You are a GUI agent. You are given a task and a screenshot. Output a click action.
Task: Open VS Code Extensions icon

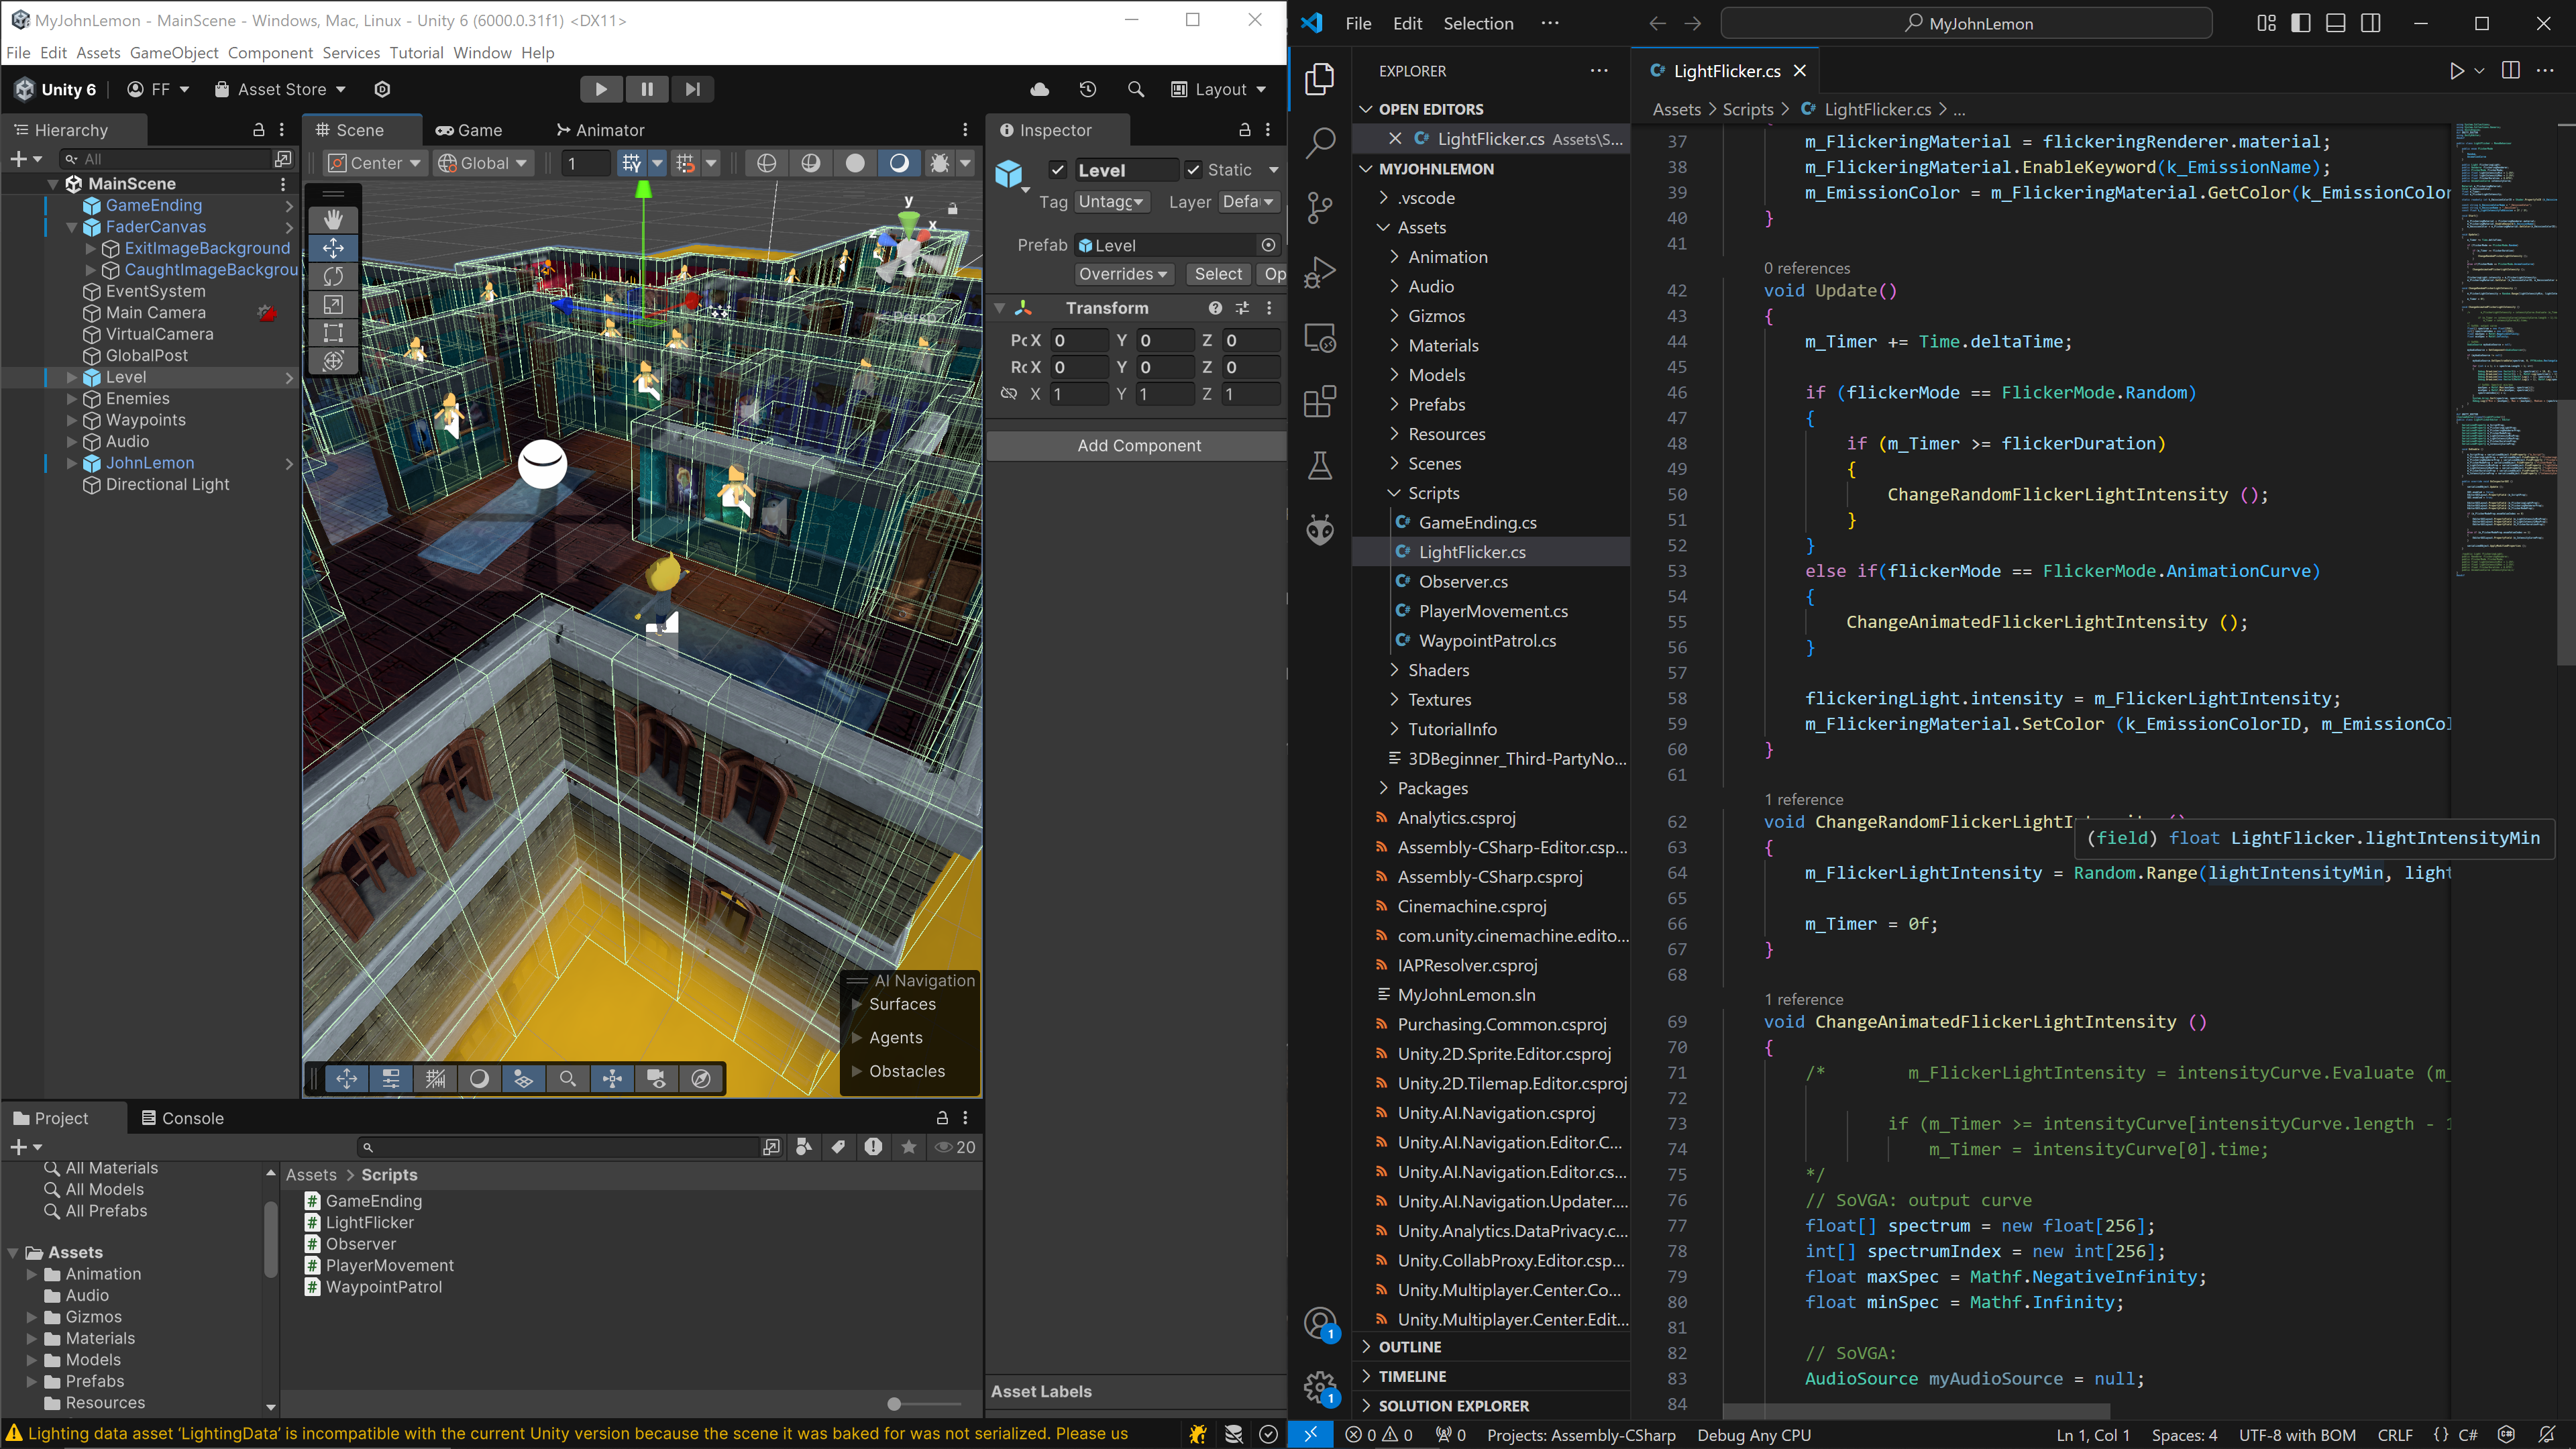tap(1320, 401)
